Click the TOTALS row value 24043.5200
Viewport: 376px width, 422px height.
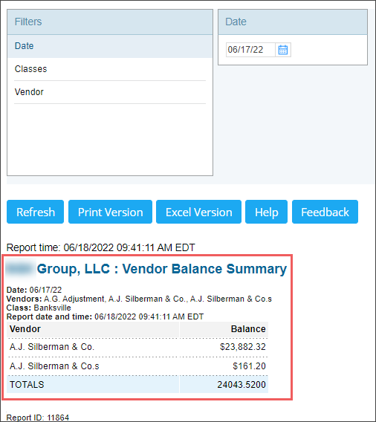242,385
